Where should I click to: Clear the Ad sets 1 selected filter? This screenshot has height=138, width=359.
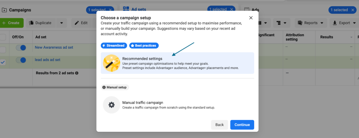(x=231, y=9)
